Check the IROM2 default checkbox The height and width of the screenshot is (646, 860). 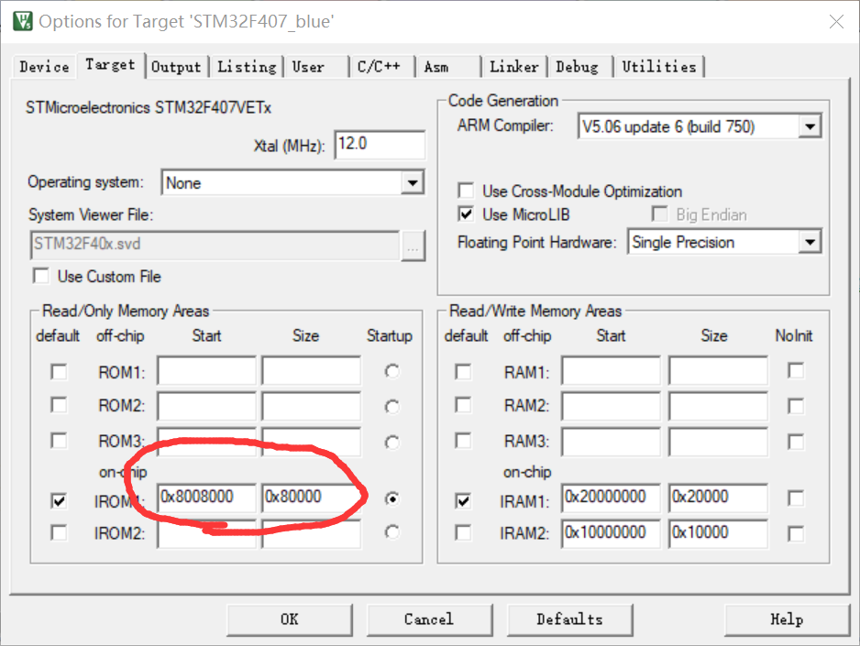click(59, 532)
